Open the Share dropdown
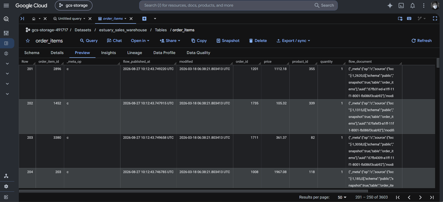Viewport: 443px width, 202px height. tap(170, 41)
